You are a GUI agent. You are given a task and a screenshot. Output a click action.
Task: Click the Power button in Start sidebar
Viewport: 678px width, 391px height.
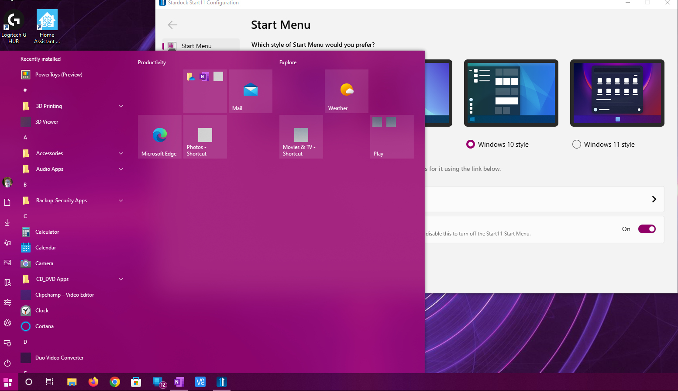coord(7,363)
